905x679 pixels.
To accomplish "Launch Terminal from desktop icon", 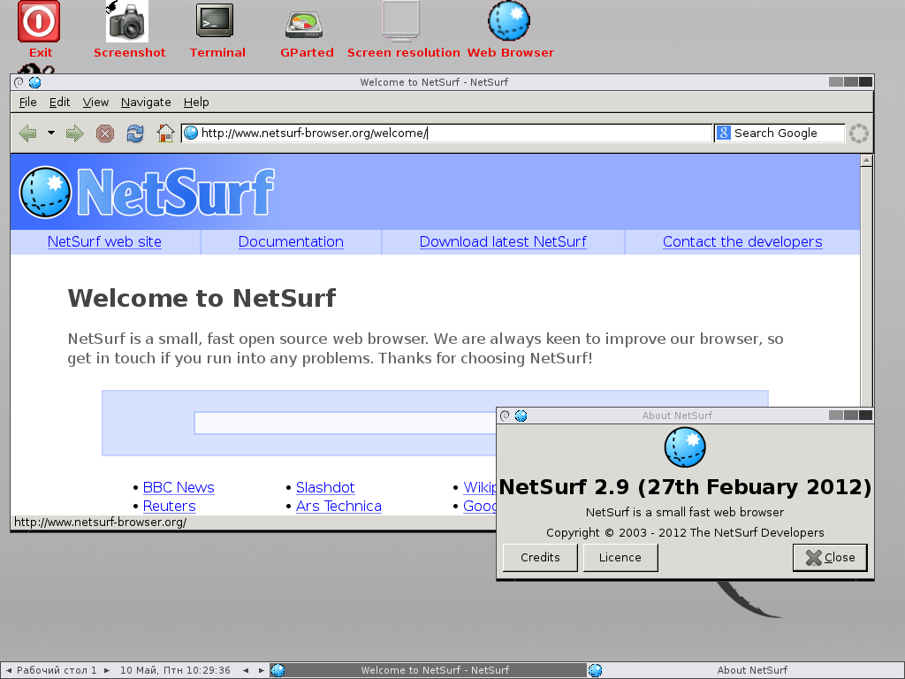I will (215, 22).
